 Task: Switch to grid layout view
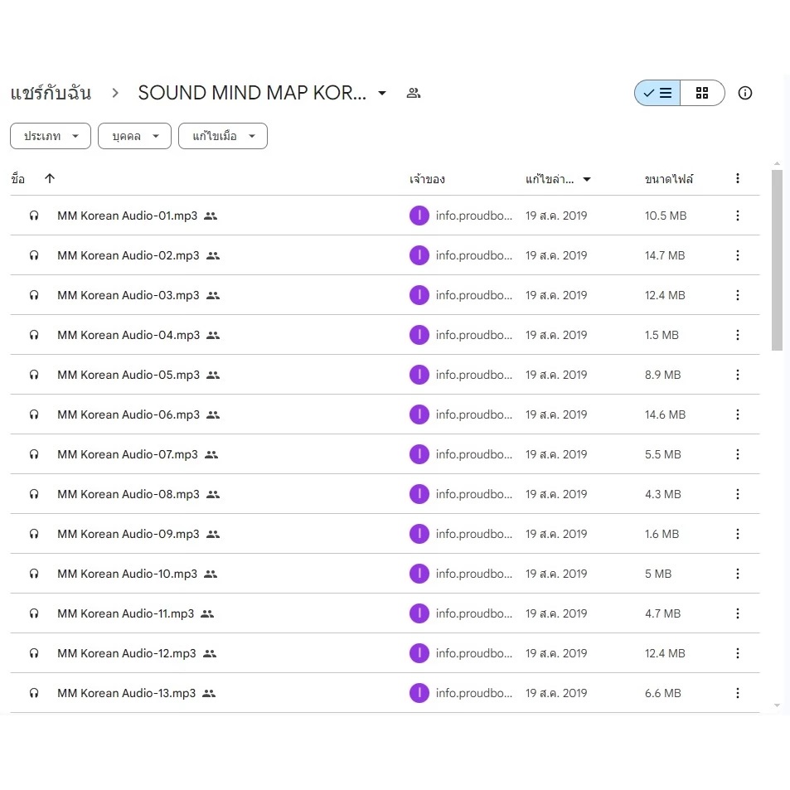pyautogui.click(x=702, y=93)
